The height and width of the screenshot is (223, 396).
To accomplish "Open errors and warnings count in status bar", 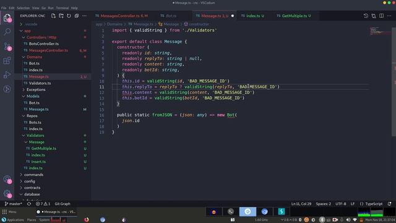I will [43, 204].
